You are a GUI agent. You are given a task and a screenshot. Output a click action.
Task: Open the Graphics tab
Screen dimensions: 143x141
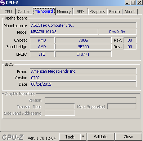[x=98, y=12]
